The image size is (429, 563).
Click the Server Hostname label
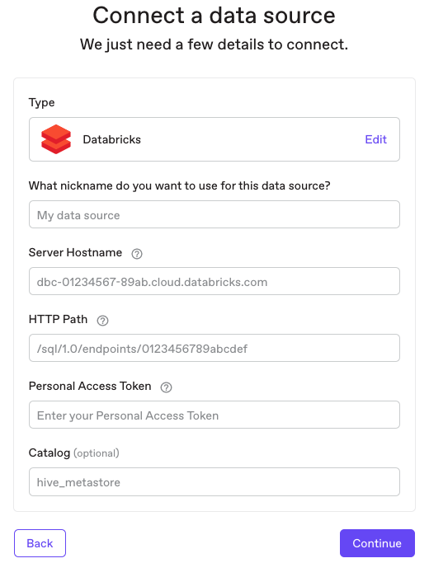(x=75, y=252)
